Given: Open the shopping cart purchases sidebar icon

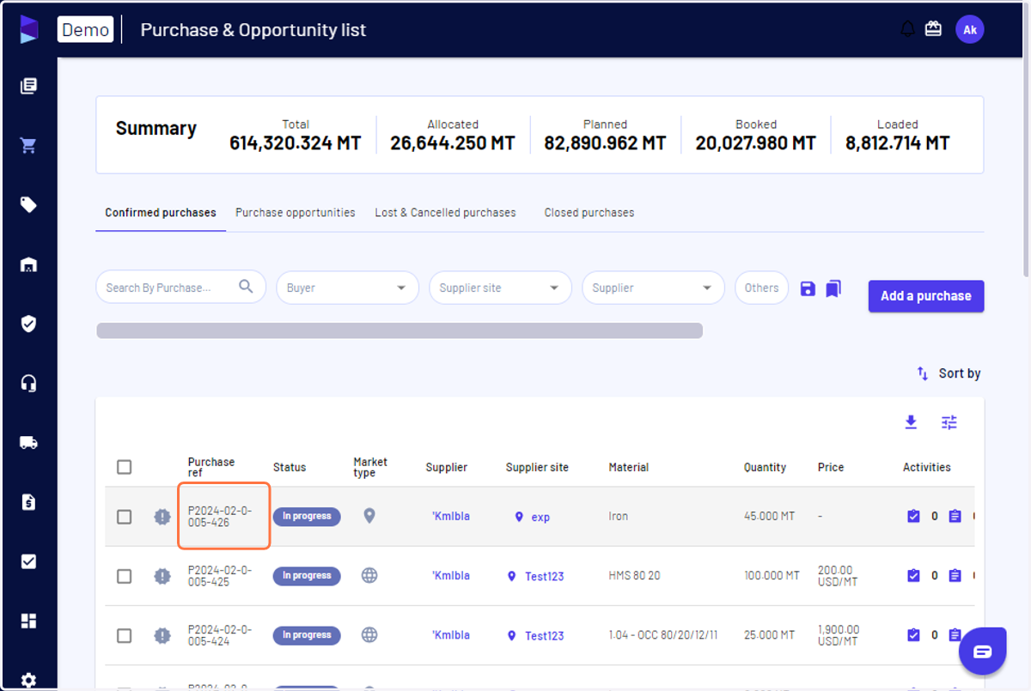Looking at the screenshot, I should (x=28, y=145).
